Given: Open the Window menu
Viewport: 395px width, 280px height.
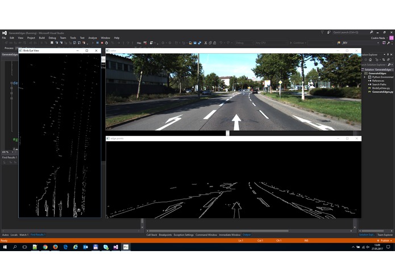Looking at the screenshot, I should coord(105,38).
